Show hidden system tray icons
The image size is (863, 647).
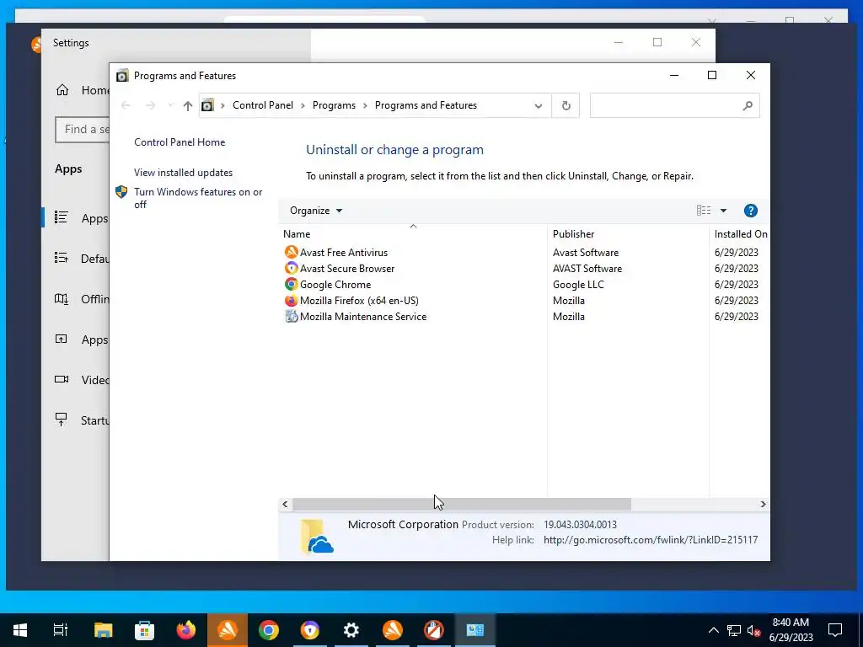pyautogui.click(x=713, y=630)
